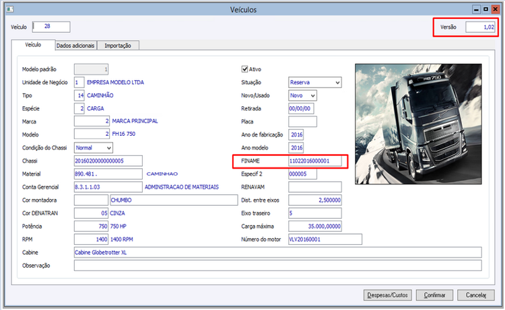This screenshot has height=310, width=505.
Task: Open the Situação dropdown showing Reserva
Action: tap(315, 82)
